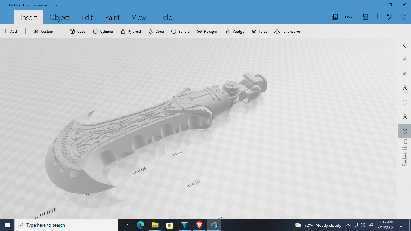Save the model with the floppy disk icon
This screenshot has height=231, width=411.
[365, 17]
